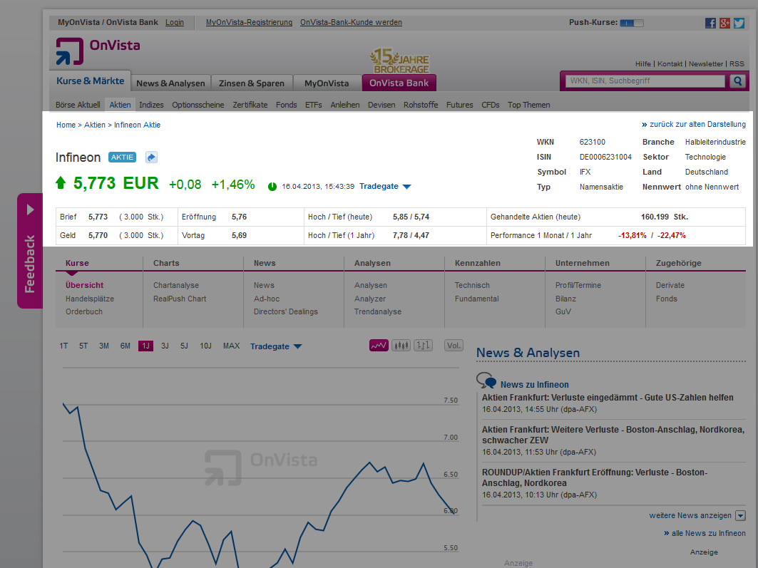Toggle the Vol. volume display
The width and height of the screenshot is (758, 568).
[454, 346]
